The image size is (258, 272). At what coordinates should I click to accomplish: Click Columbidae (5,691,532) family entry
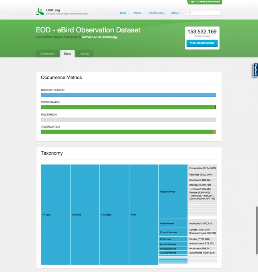click(x=202, y=253)
